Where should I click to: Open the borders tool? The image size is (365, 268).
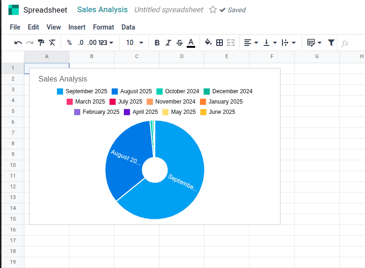[220, 43]
